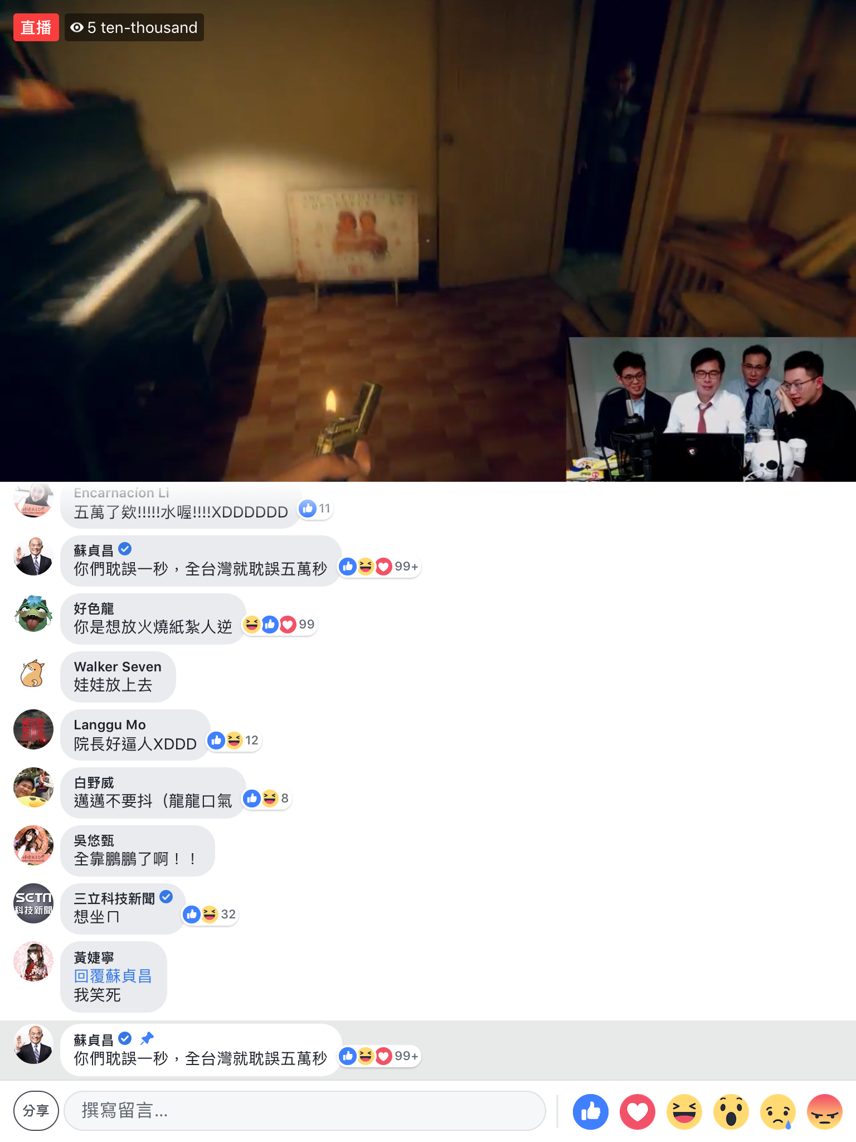This screenshot has width=856, height=1142.
Task: Open 蘇貞昌 profile name in comments
Action: pos(94,550)
